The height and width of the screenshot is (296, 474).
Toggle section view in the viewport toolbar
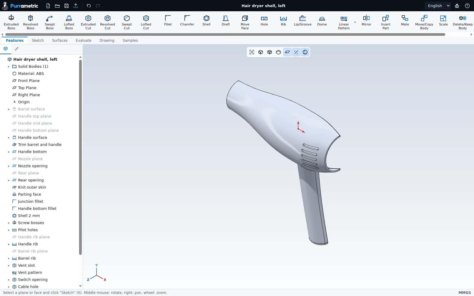click(x=278, y=52)
